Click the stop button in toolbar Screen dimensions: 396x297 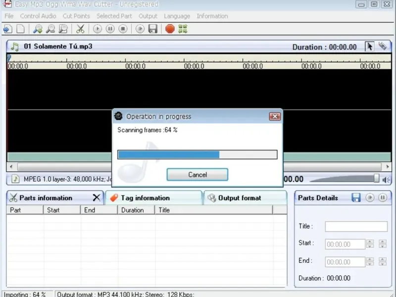coord(123,29)
